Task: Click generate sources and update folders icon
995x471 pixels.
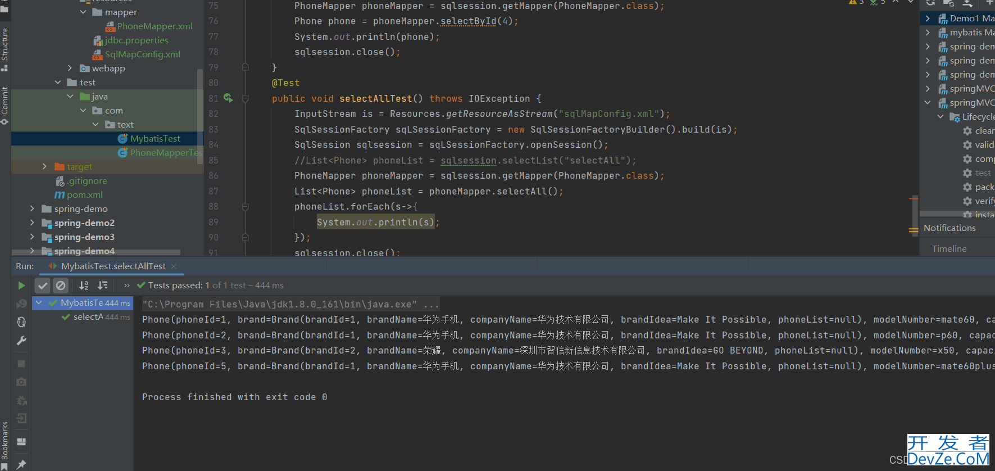Action: pos(948,2)
